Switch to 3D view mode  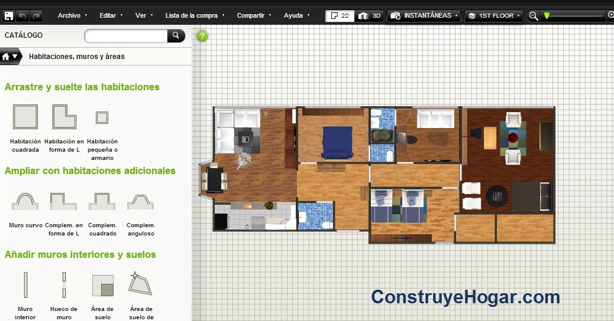369,15
